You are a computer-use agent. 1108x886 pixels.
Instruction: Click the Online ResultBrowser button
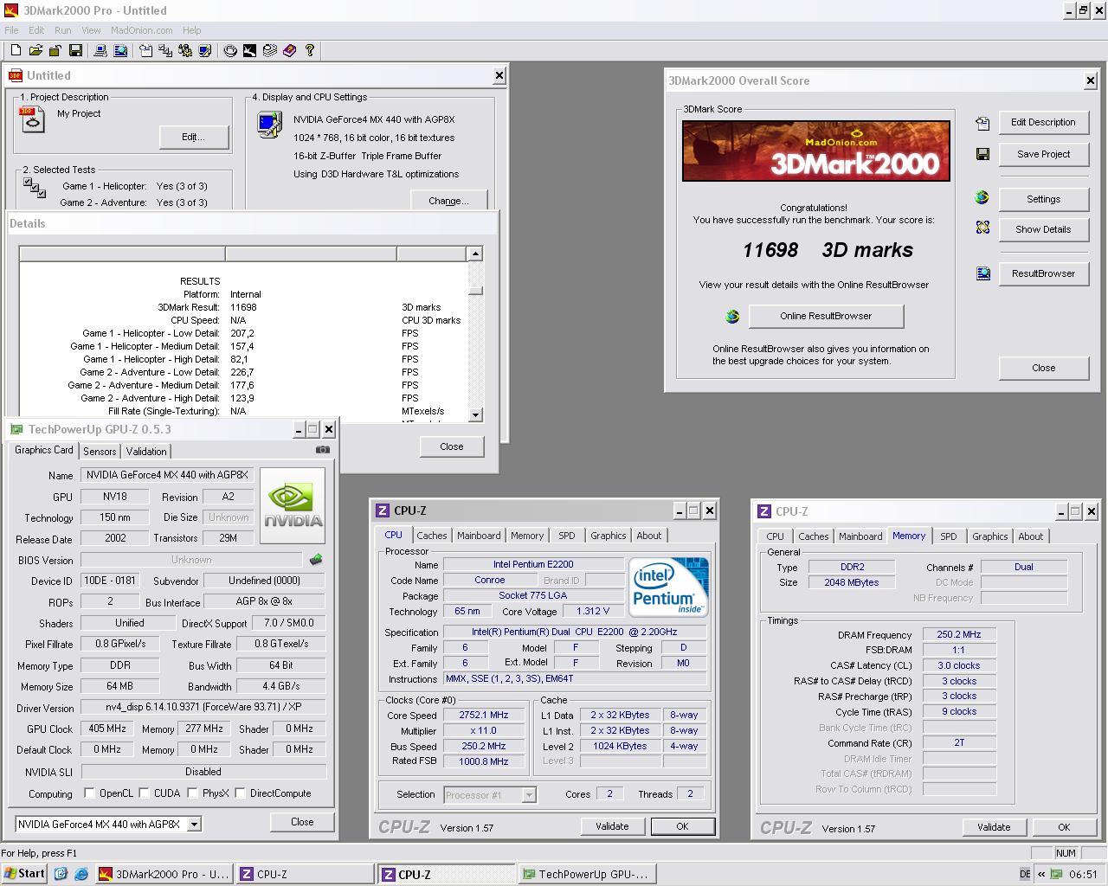[826, 316]
